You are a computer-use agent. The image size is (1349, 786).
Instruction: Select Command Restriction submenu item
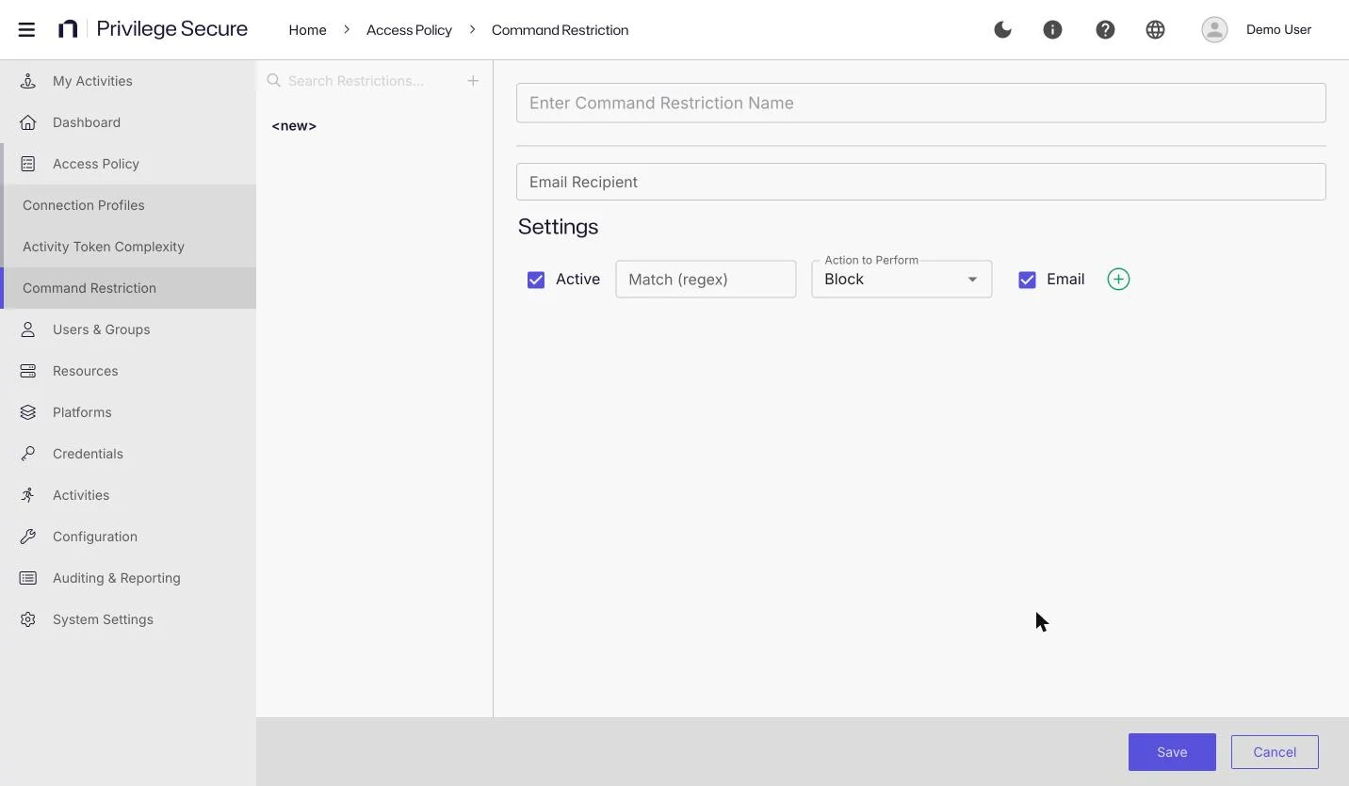pyautogui.click(x=130, y=288)
